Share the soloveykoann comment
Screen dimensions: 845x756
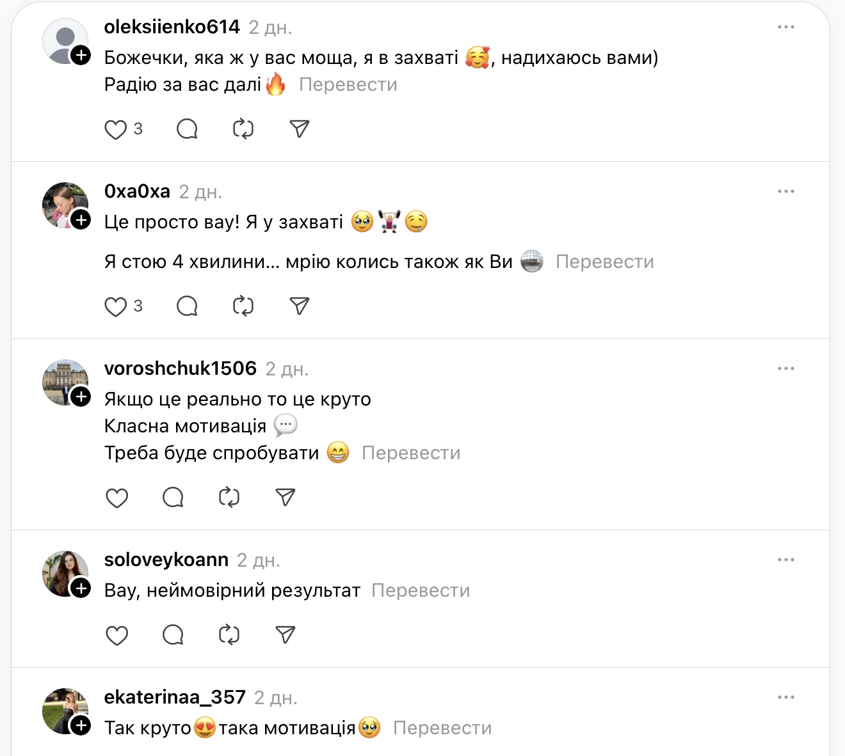286,635
